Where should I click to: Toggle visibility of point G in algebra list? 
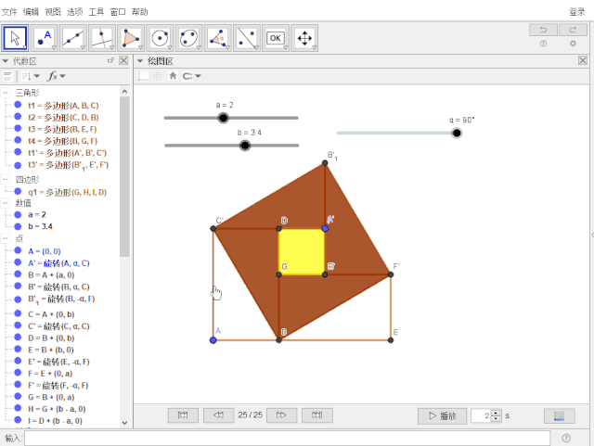[18, 397]
